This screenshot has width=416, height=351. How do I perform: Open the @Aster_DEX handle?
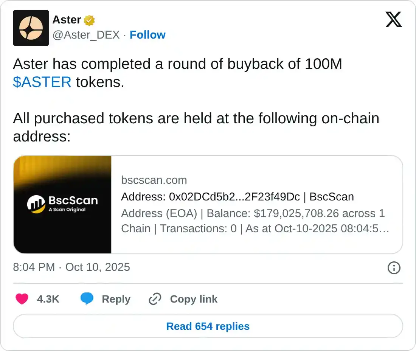click(86, 35)
